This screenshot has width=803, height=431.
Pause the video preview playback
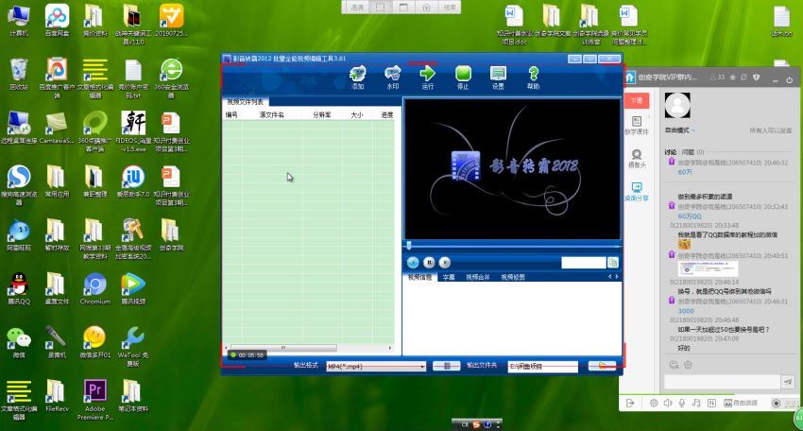(429, 263)
